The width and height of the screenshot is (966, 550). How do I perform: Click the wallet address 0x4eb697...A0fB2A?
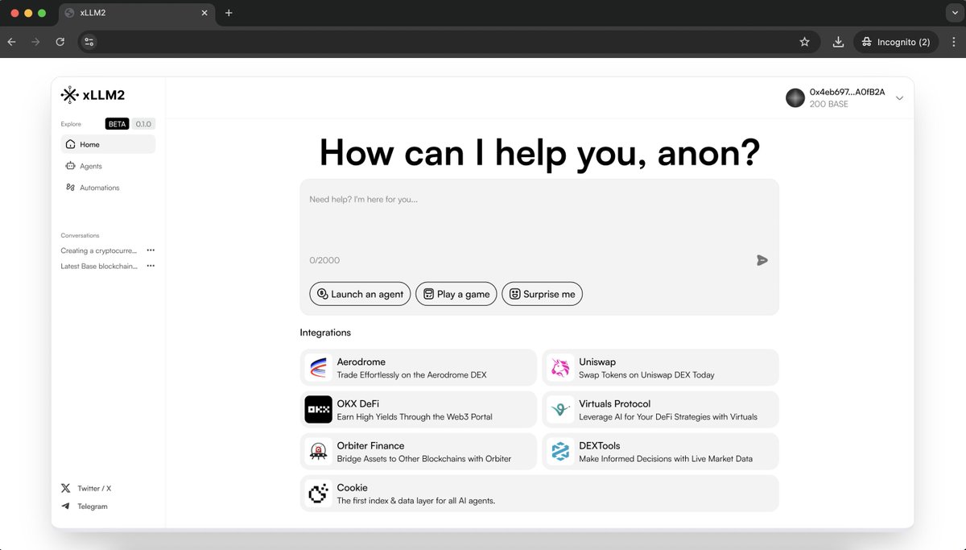click(847, 92)
